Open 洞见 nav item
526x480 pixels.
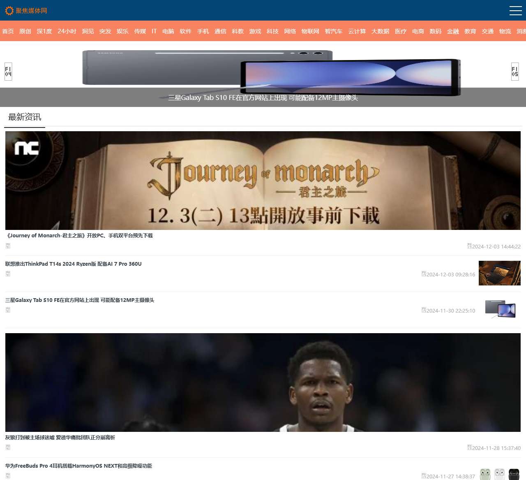click(x=88, y=31)
